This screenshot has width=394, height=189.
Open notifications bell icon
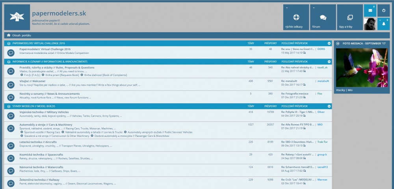tap(384, 24)
